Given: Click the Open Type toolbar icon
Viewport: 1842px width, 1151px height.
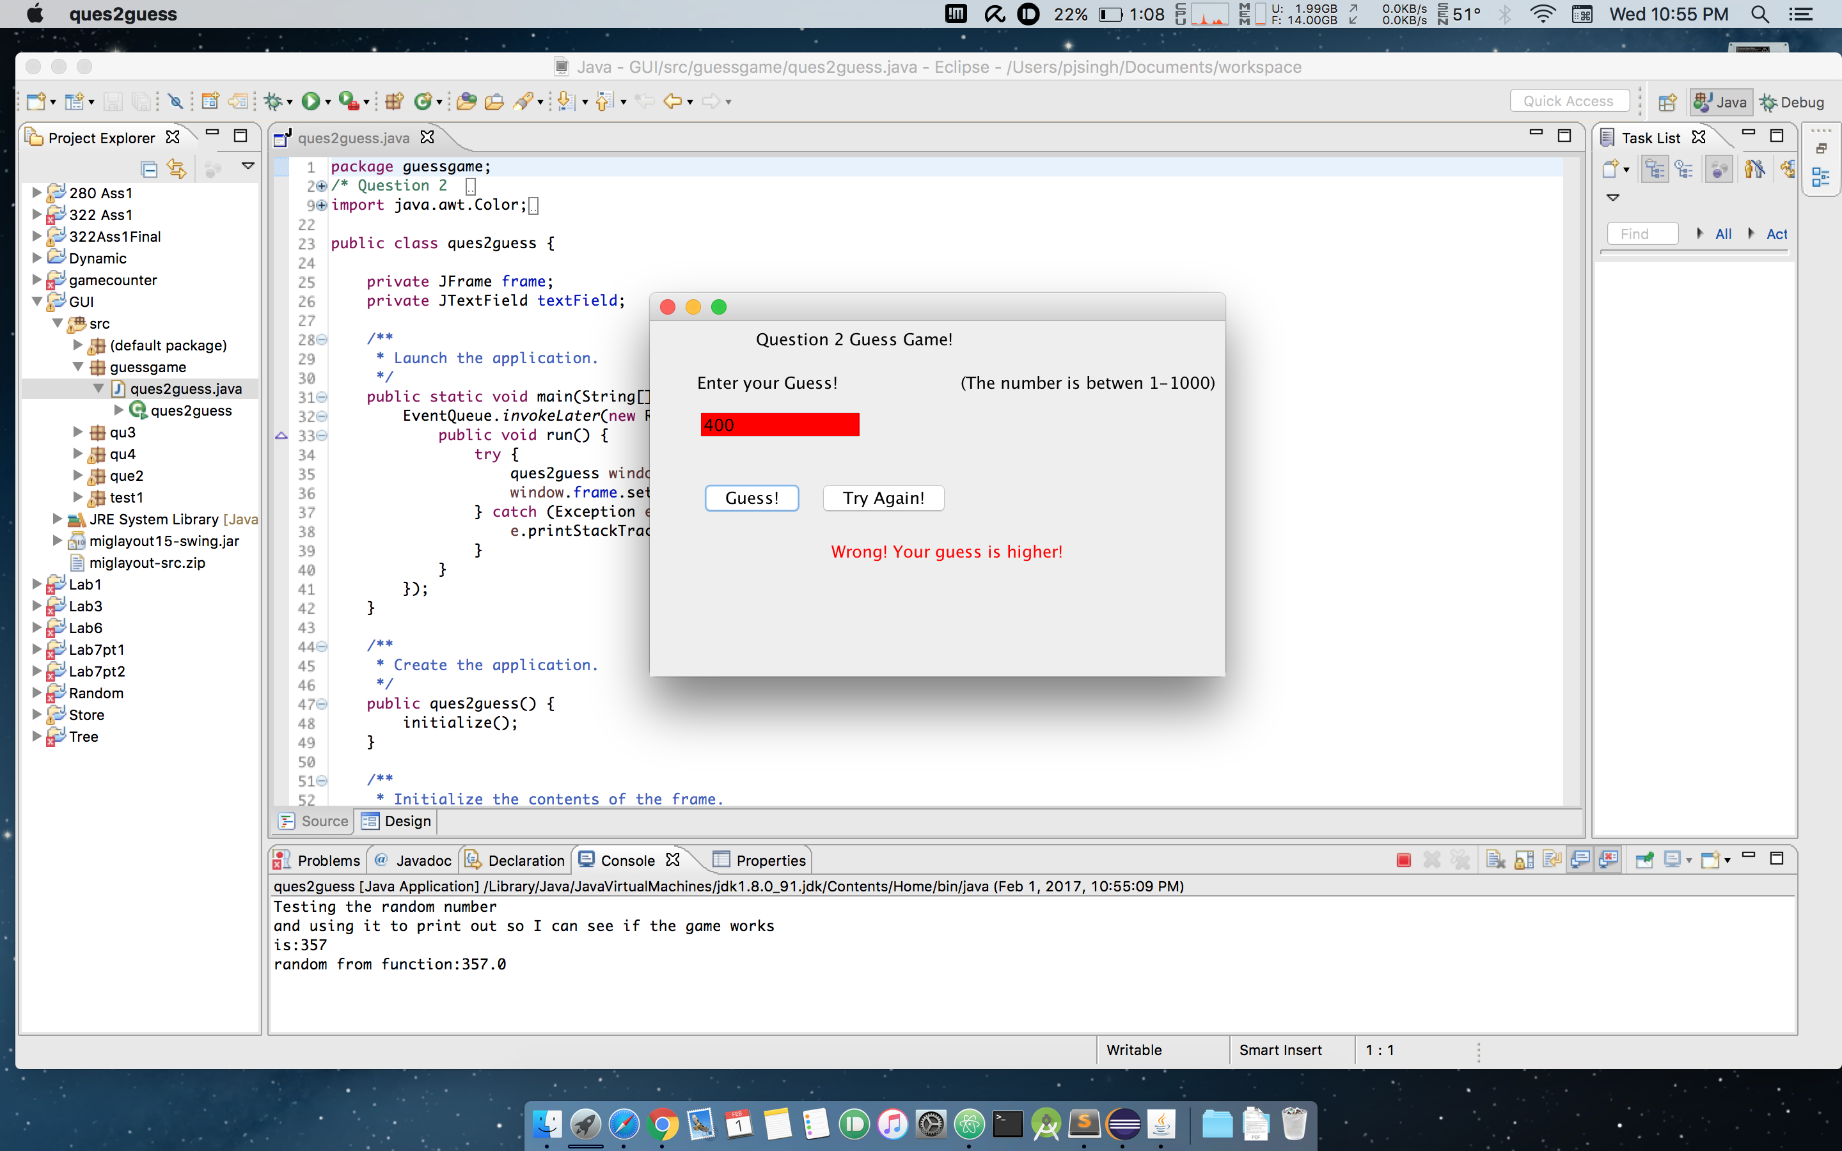Looking at the screenshot, I should [x=467, y=101].
